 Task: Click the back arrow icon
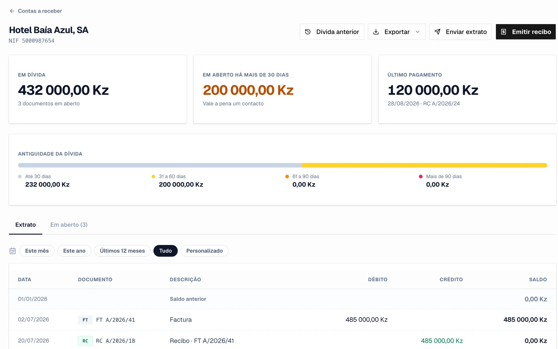coord(12,11)
